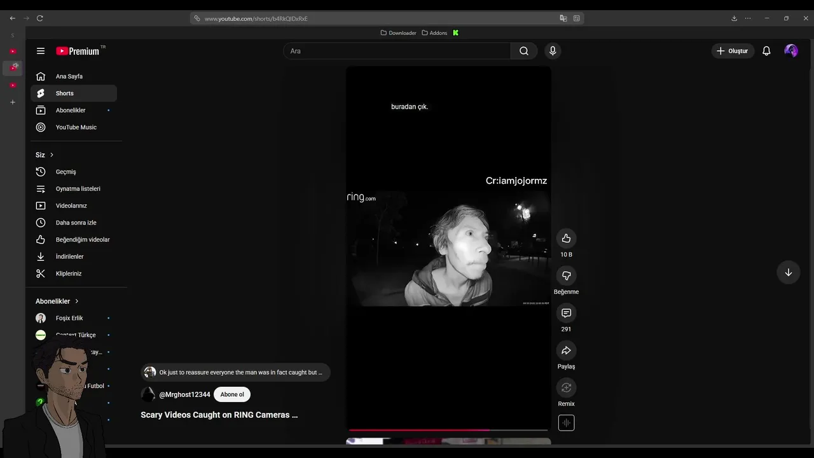Click the sound waveform icon below Remix
Image resolution: width=814 pixels, height=458 pixels.
[566, 423]
